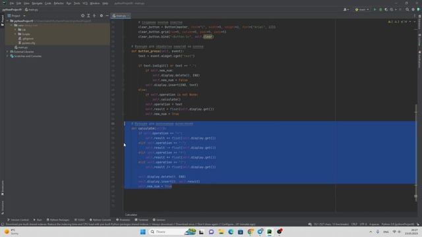Screen dimensions: 422x237
Task: Open the main run configuration dropdown
Action: 362,9
